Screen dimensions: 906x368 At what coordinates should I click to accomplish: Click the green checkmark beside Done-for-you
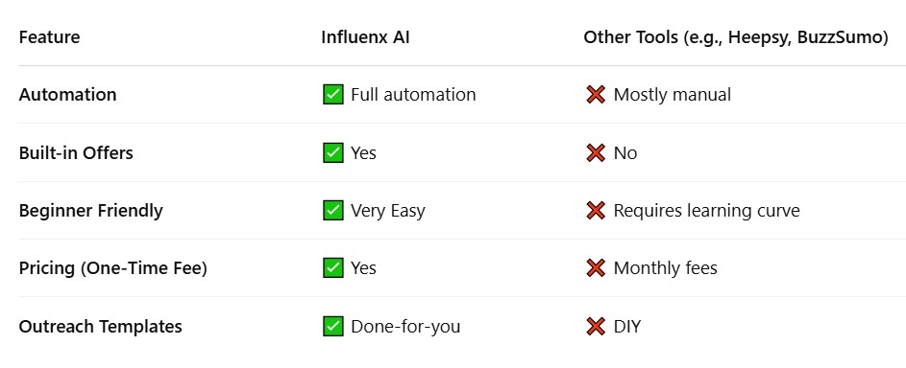[x=332, y=327]
